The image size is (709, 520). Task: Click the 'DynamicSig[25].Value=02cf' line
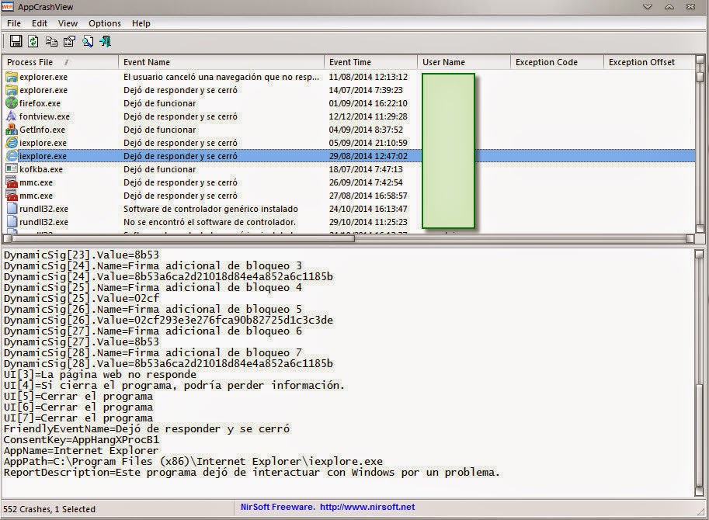82,298
